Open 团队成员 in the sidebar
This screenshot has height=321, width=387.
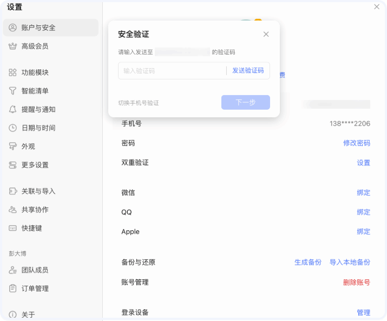pyautogui.click(x=35, y=270)
